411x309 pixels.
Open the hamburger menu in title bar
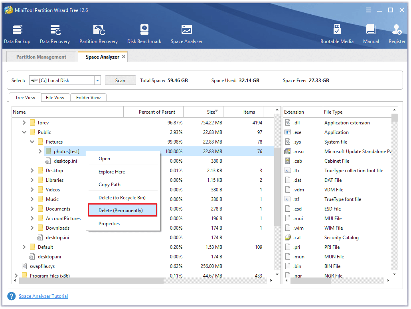368,10
